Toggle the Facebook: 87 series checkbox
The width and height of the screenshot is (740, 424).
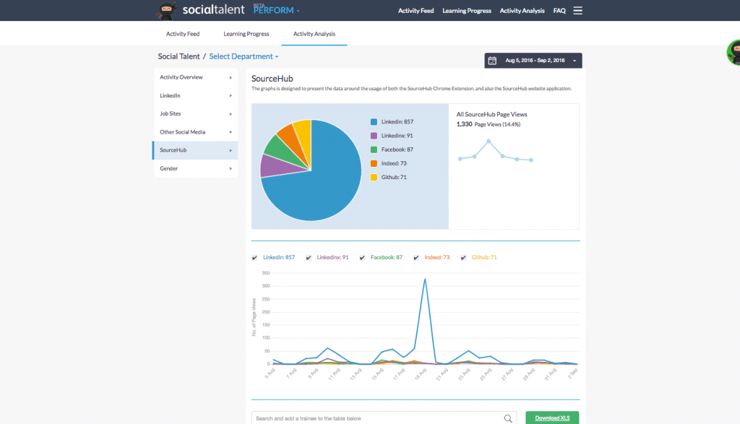[363, 258]
